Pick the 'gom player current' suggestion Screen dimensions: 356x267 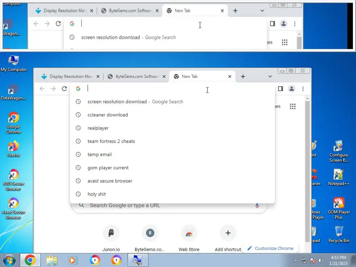172,168
